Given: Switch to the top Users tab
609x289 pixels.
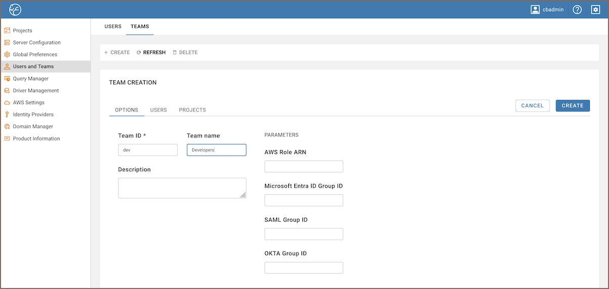Looking at the screenshot, I should click(113, 27).
